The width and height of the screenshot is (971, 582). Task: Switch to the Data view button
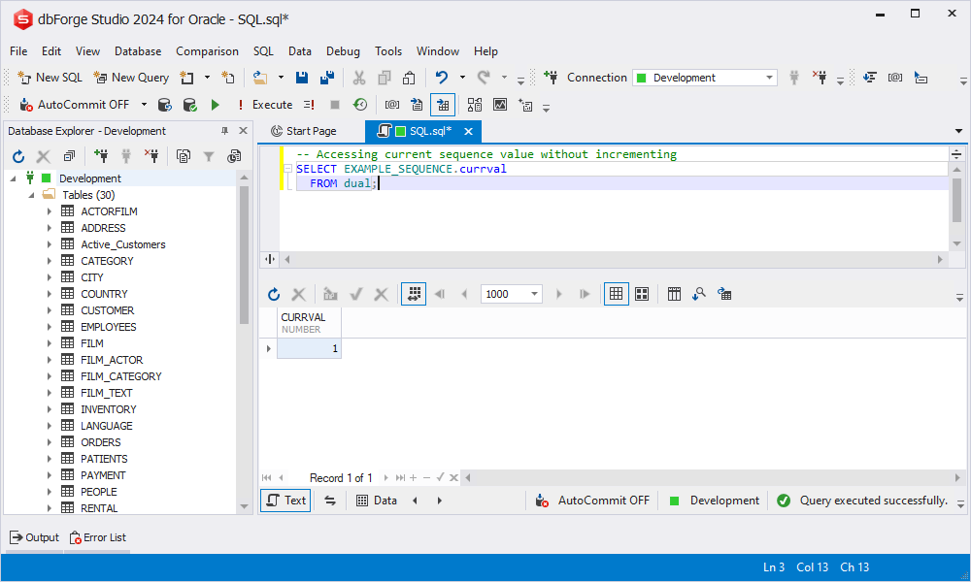[x=377, y=501]
